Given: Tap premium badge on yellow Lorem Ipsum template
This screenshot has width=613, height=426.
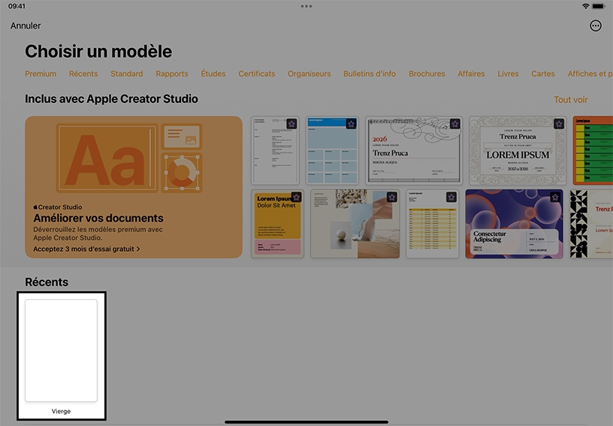Looking at the screenshot, I should click(x=296, y=197).
